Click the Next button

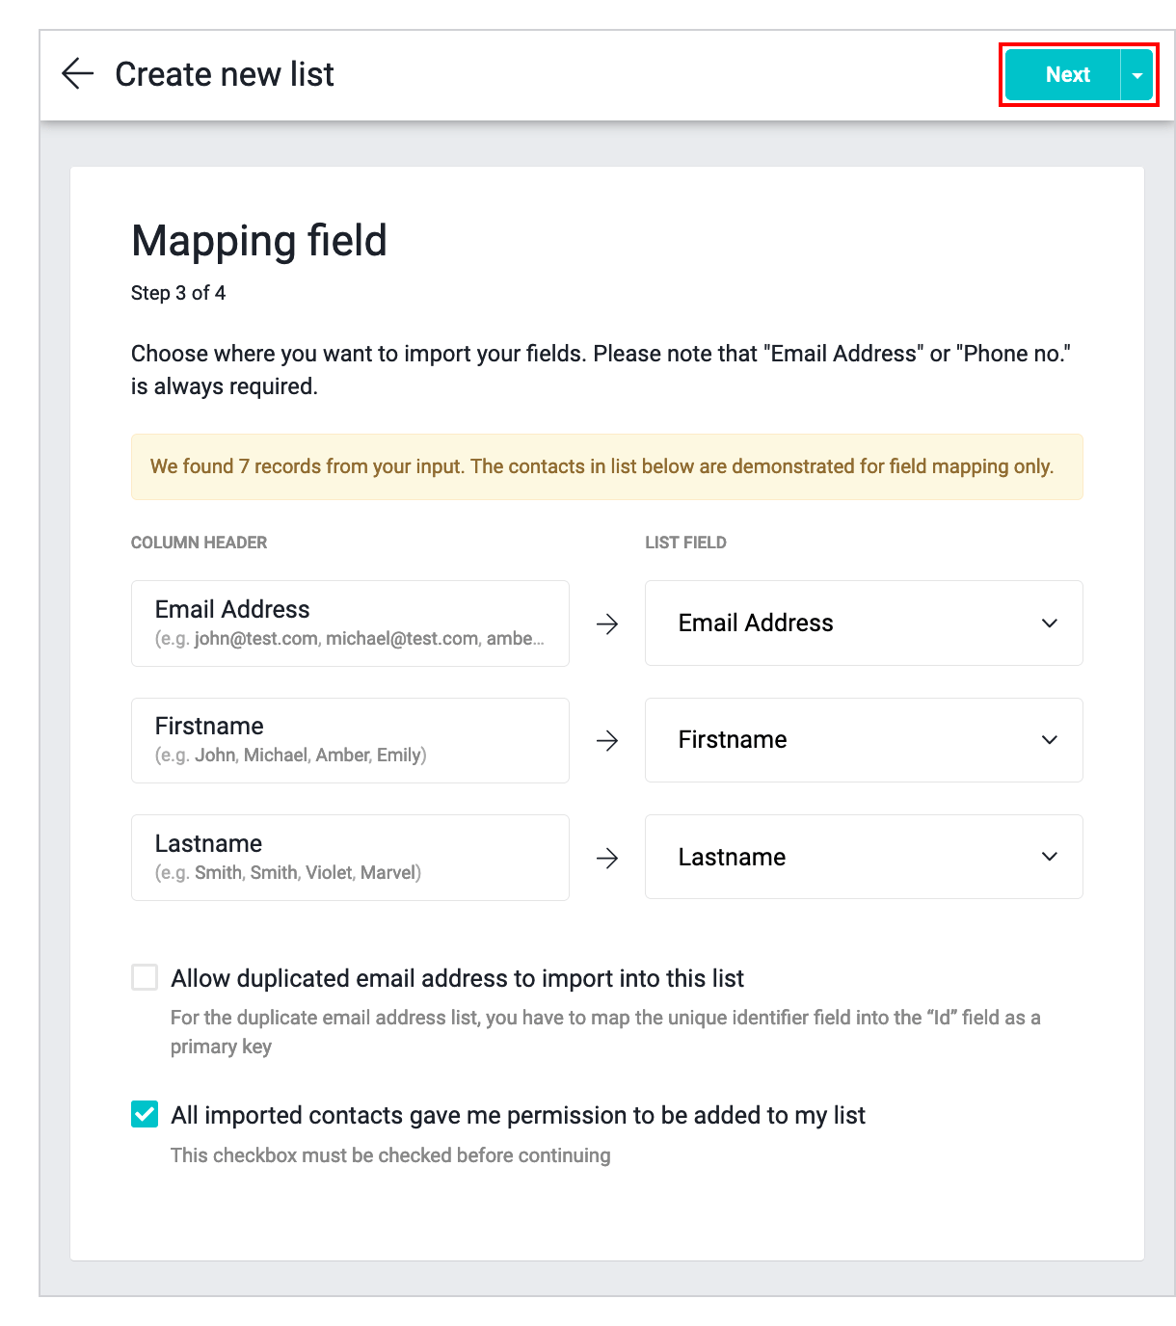1062,75
